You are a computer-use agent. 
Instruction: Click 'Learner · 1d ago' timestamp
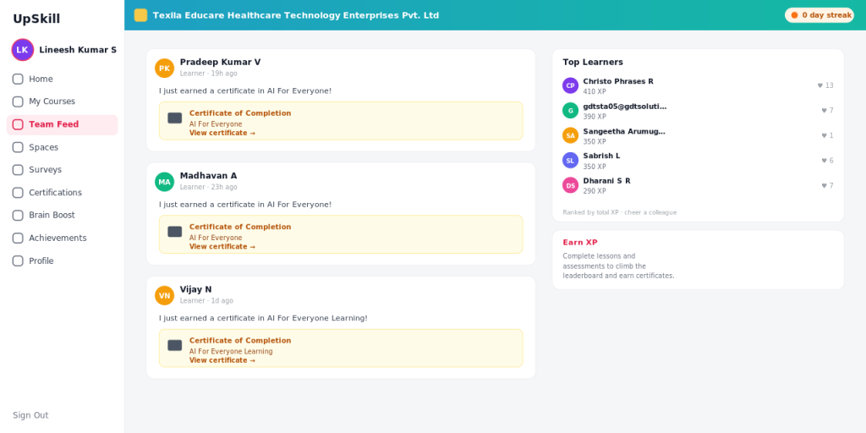click(206, 301)
